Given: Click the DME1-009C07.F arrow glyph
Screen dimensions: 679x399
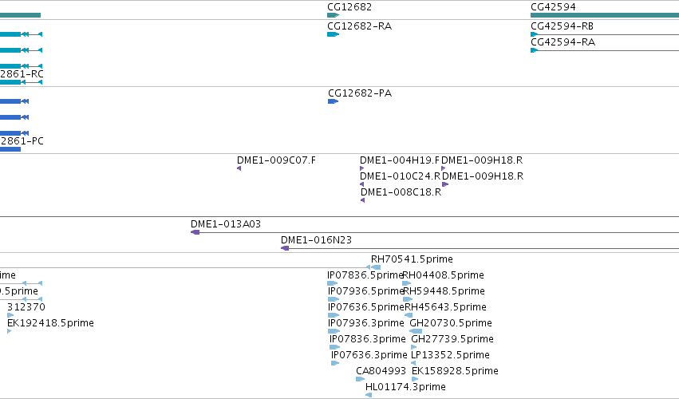Looking at the screenshot, I should [x=239, y=168].
